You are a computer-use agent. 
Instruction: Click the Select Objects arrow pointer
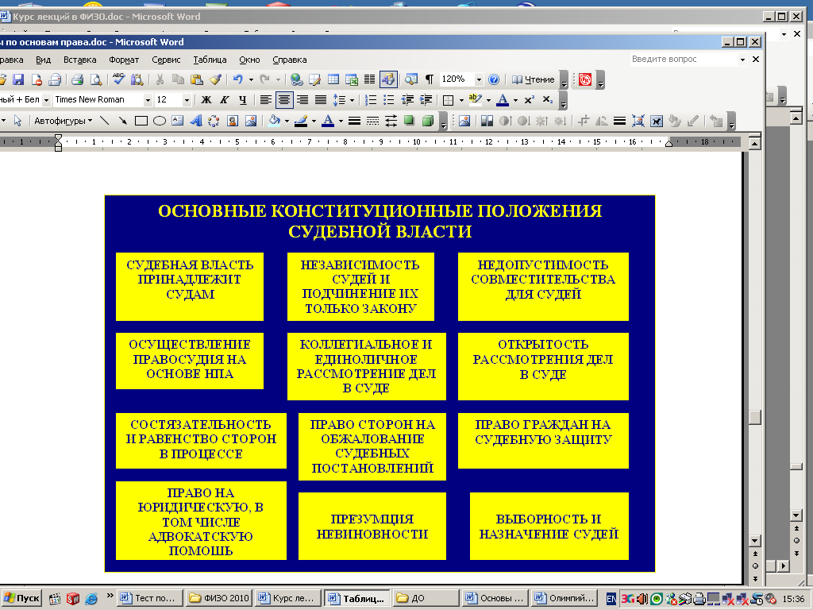17,121
